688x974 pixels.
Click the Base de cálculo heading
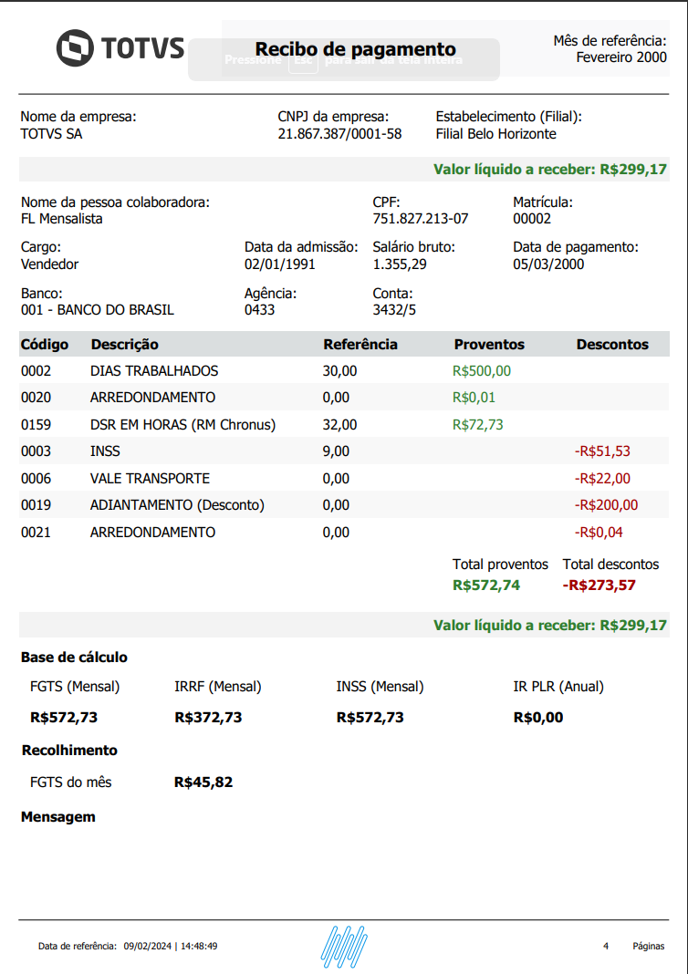pos(74,657)
